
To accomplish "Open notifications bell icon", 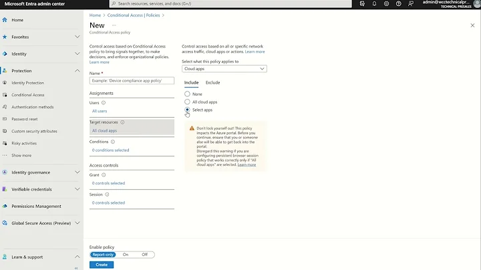I will (x=374, y=4).
